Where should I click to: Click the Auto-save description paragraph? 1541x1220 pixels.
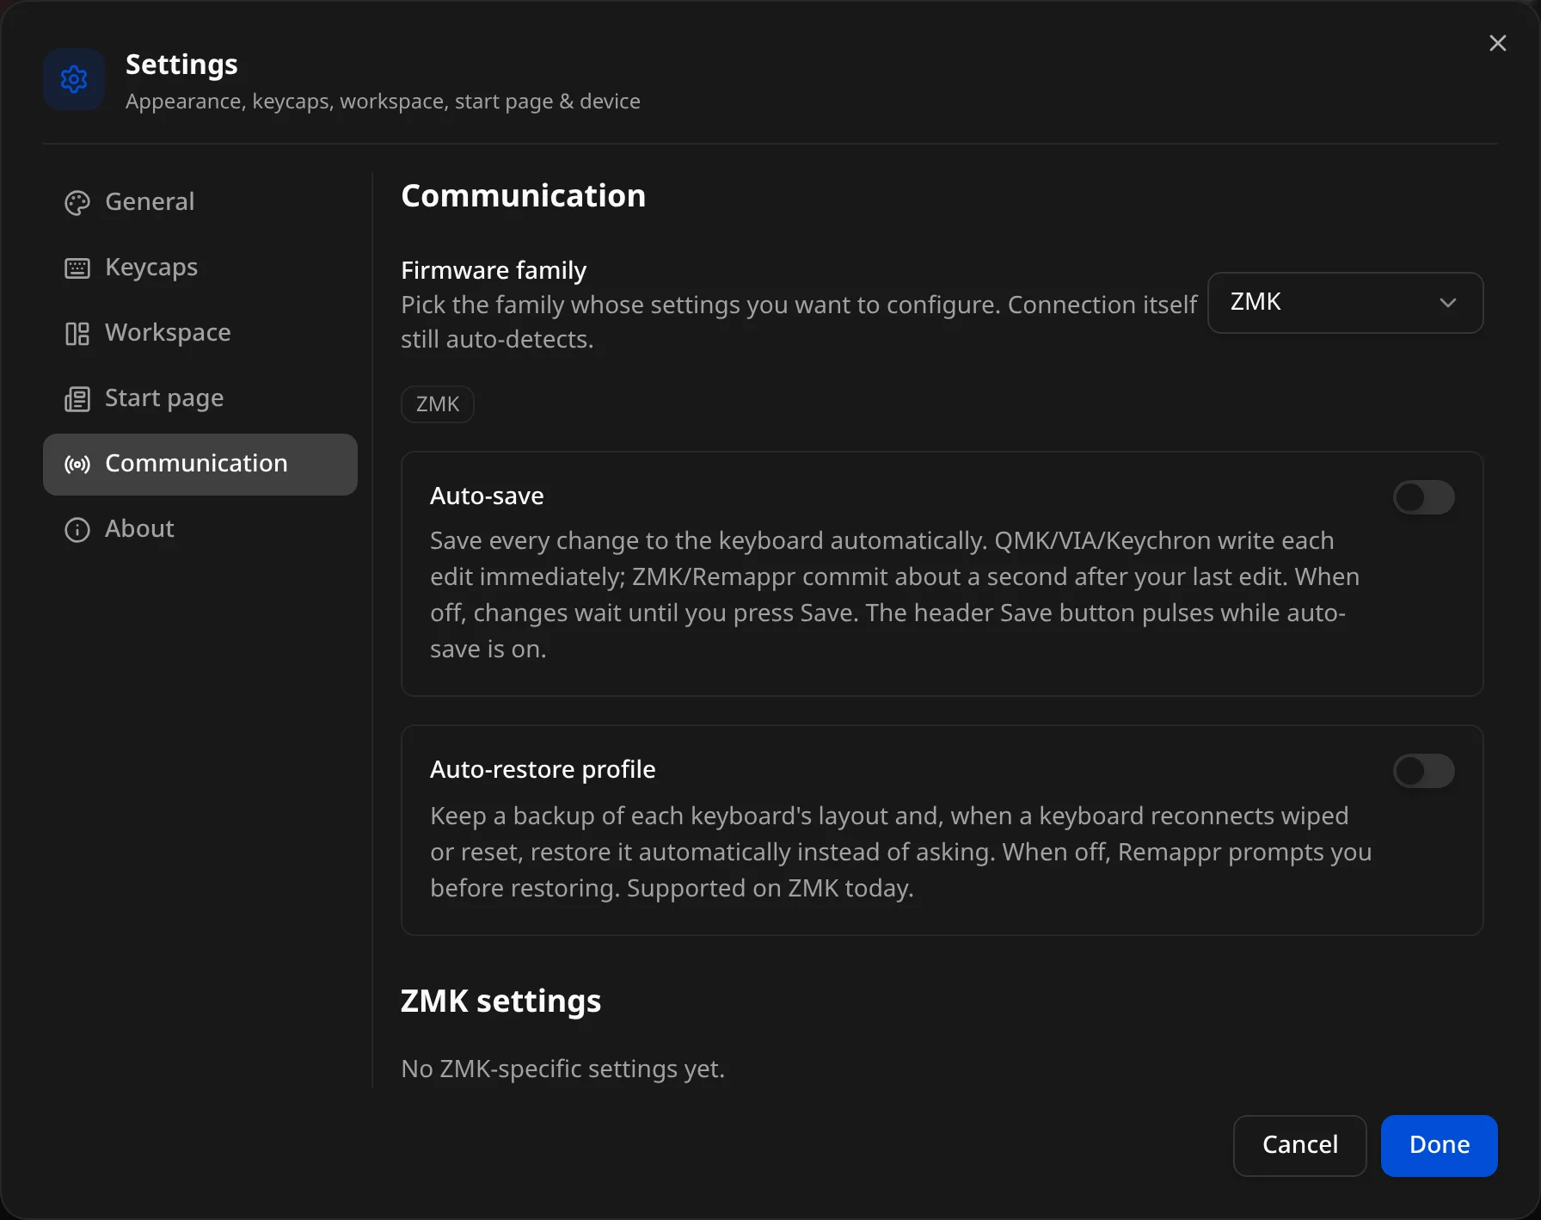click(x=894, y=595)
